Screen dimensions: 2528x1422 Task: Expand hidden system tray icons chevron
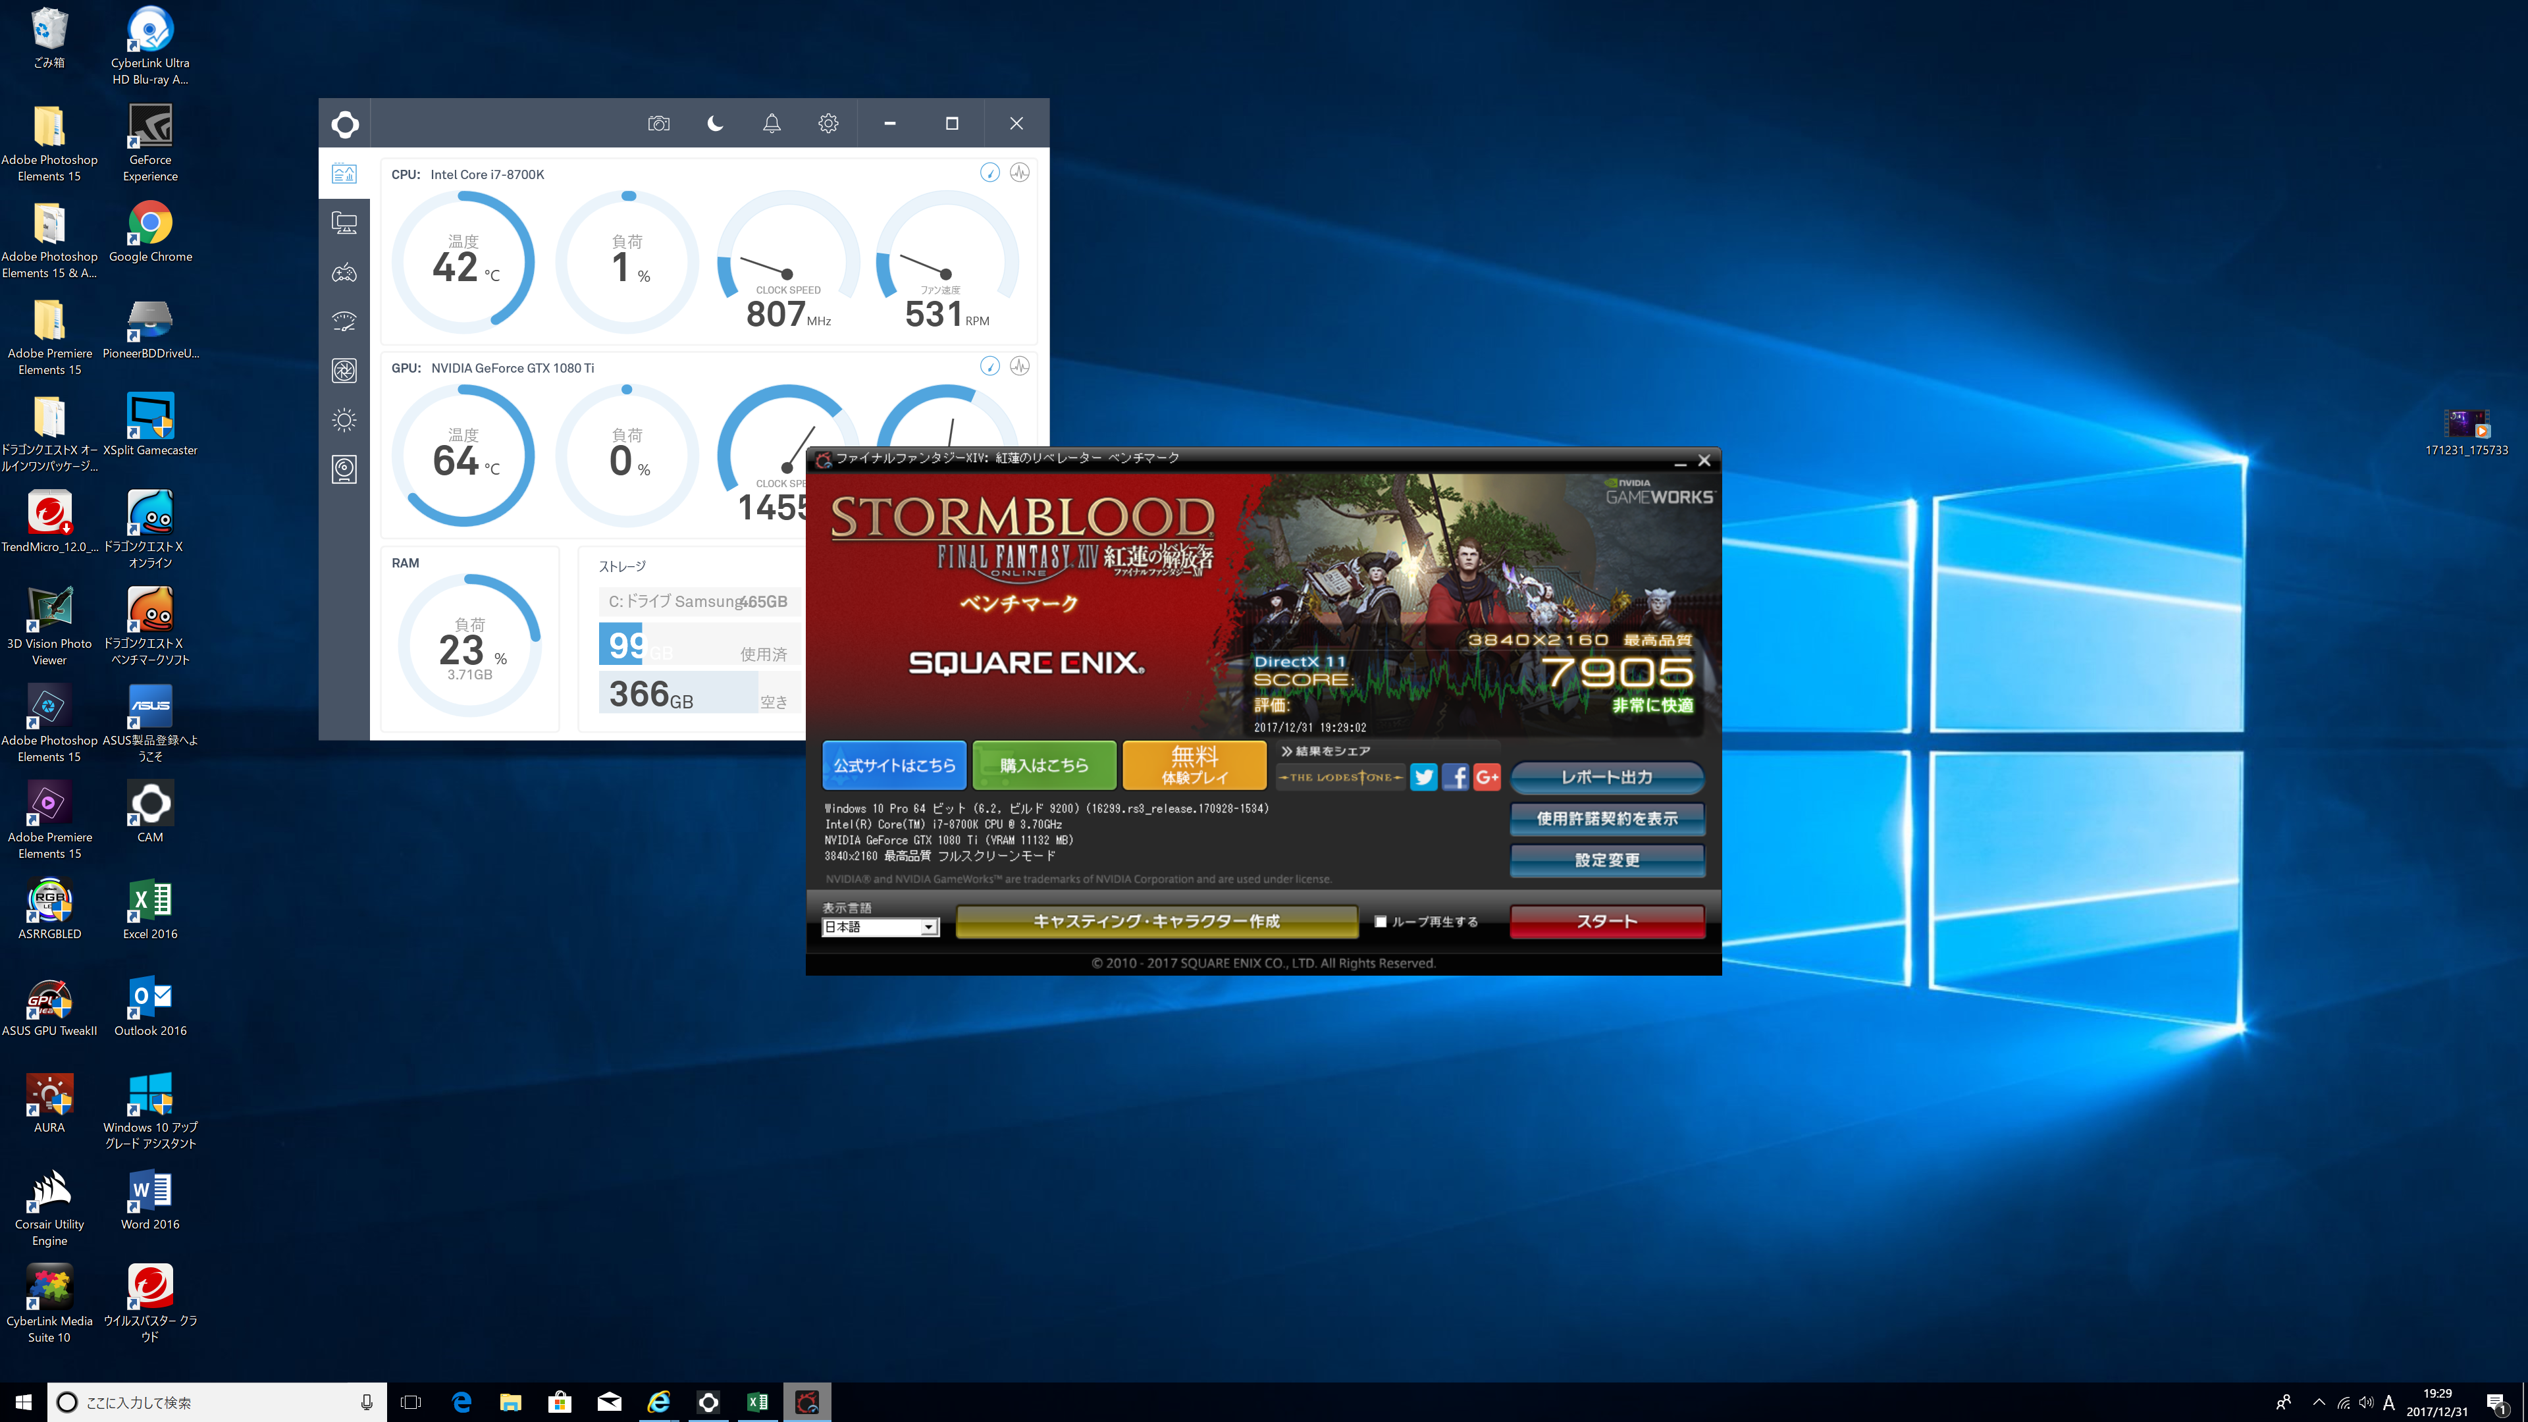tap(2319, 1402)
